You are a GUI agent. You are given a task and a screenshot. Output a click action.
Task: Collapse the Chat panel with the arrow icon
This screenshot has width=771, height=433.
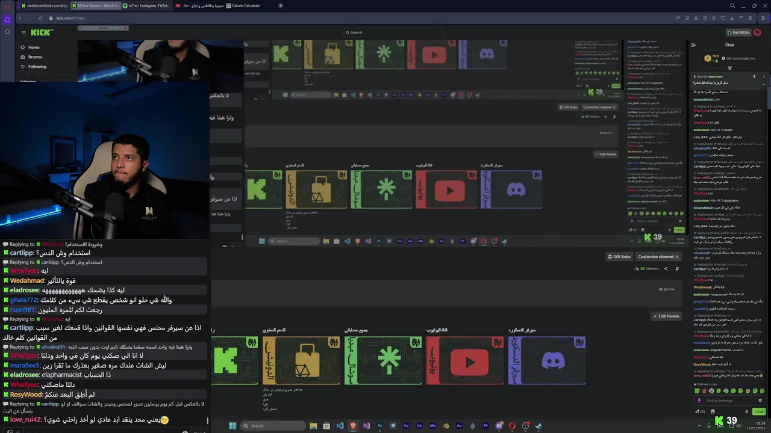coord(693,45)
